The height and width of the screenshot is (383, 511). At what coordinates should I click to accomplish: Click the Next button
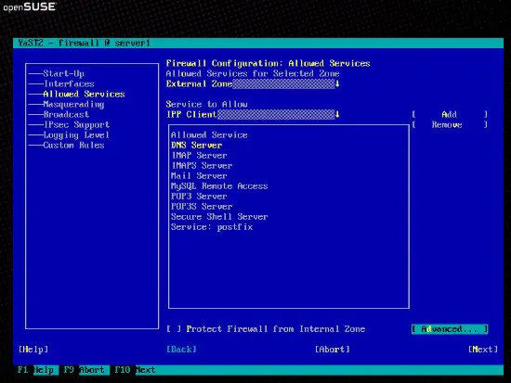pos(483,350)
